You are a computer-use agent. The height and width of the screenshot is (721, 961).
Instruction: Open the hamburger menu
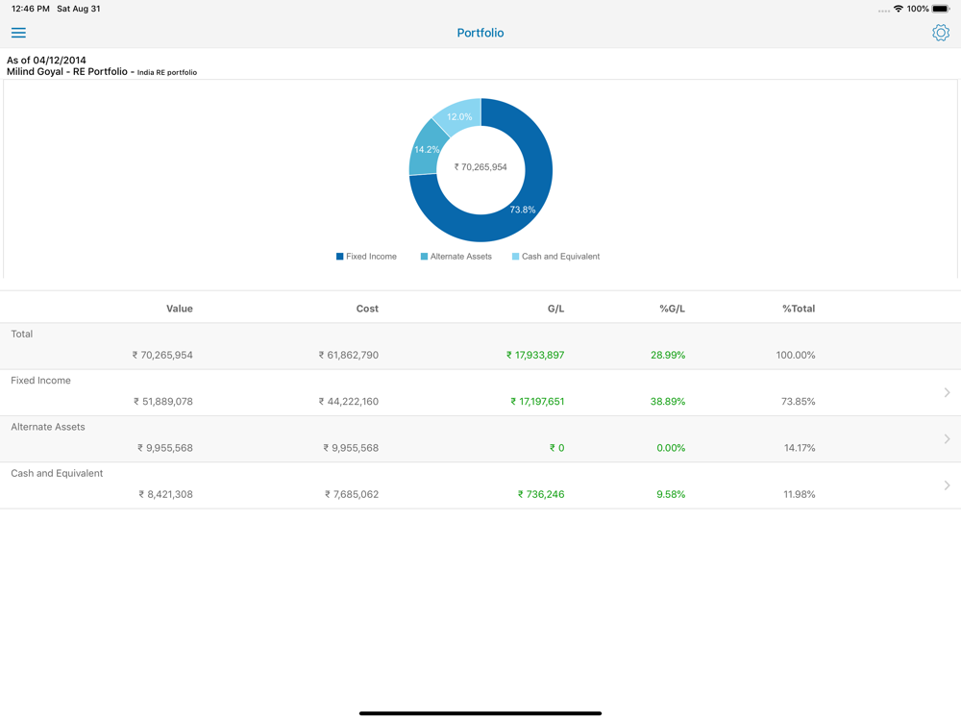[x=18, y=33]
